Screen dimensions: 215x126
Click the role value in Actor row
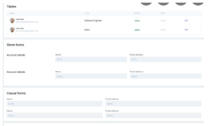tap(163, 30)
